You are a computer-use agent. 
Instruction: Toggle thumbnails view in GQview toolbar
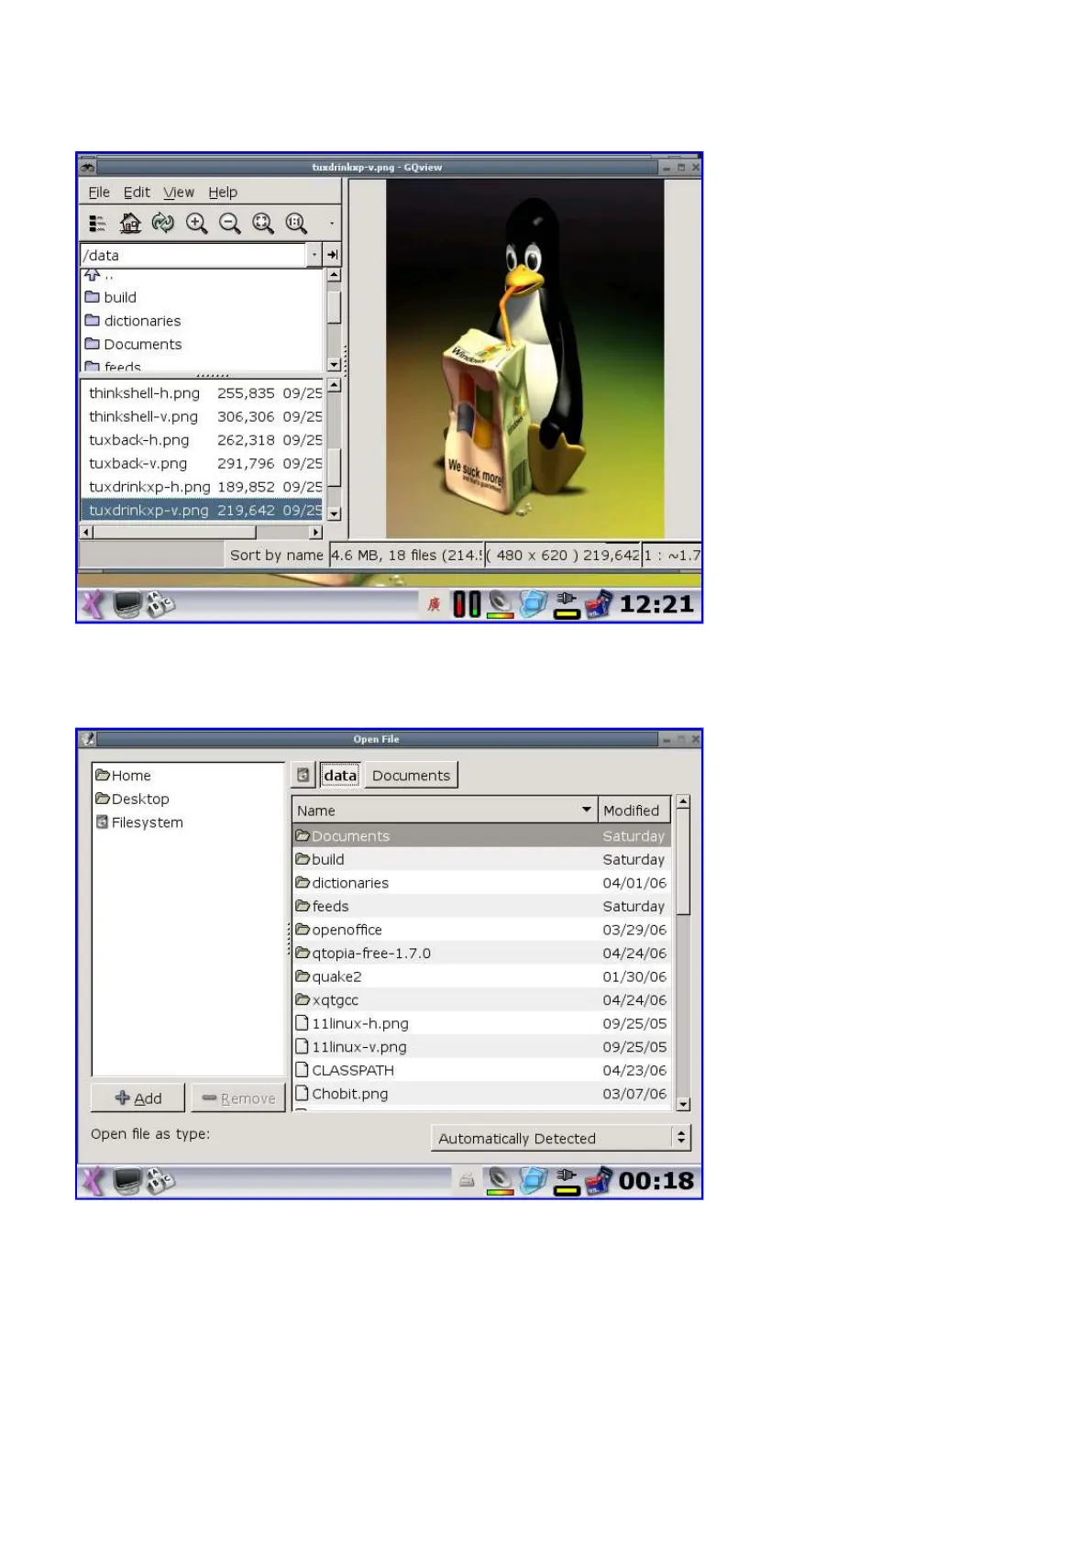click(97, 223)
